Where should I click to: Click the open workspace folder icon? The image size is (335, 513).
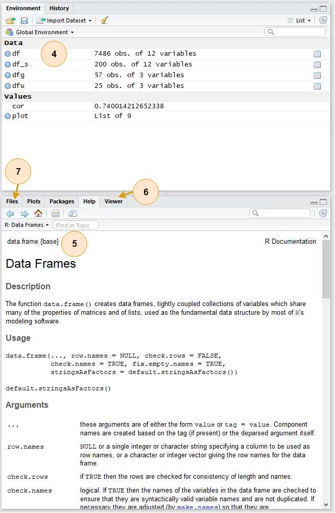(10, 20)
